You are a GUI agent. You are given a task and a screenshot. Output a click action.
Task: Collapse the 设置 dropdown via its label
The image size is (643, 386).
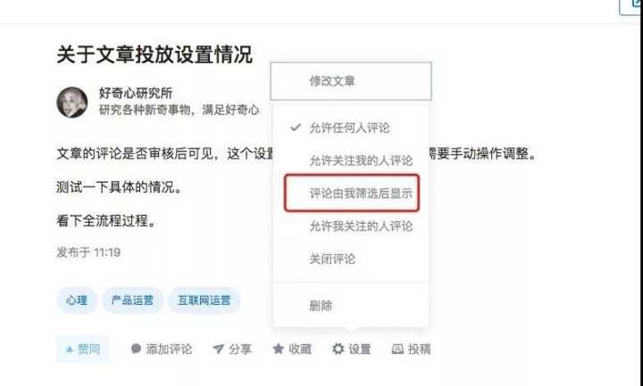click(x=360, y=349)
